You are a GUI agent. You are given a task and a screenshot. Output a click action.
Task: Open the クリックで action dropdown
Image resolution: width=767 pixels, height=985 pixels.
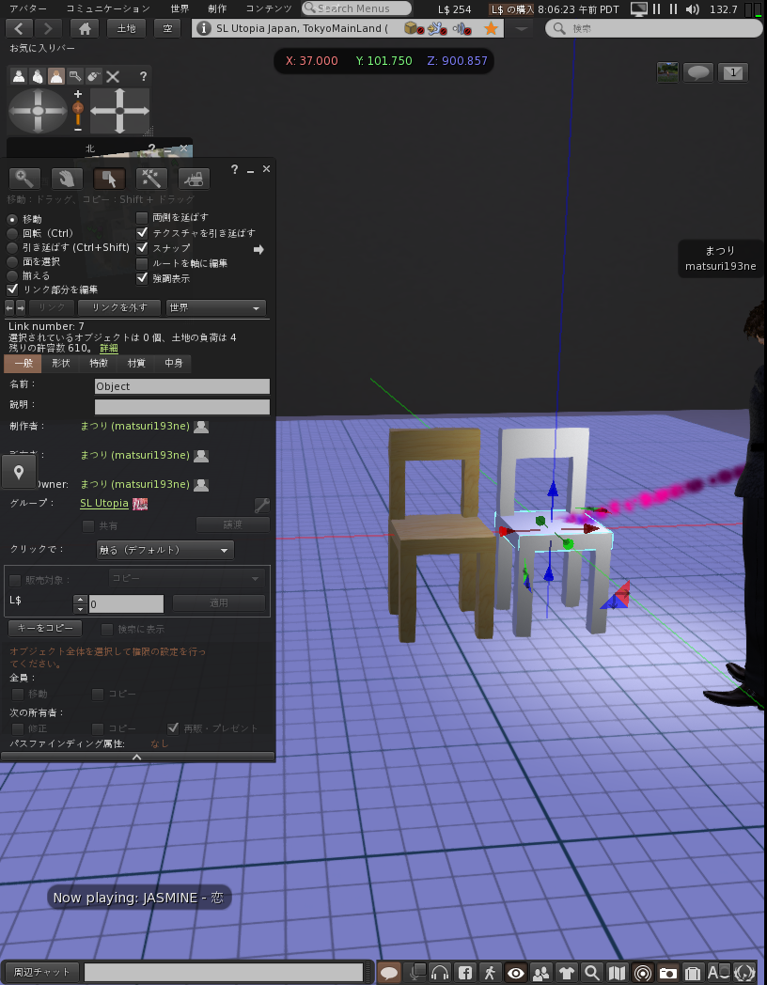(165, 550)
